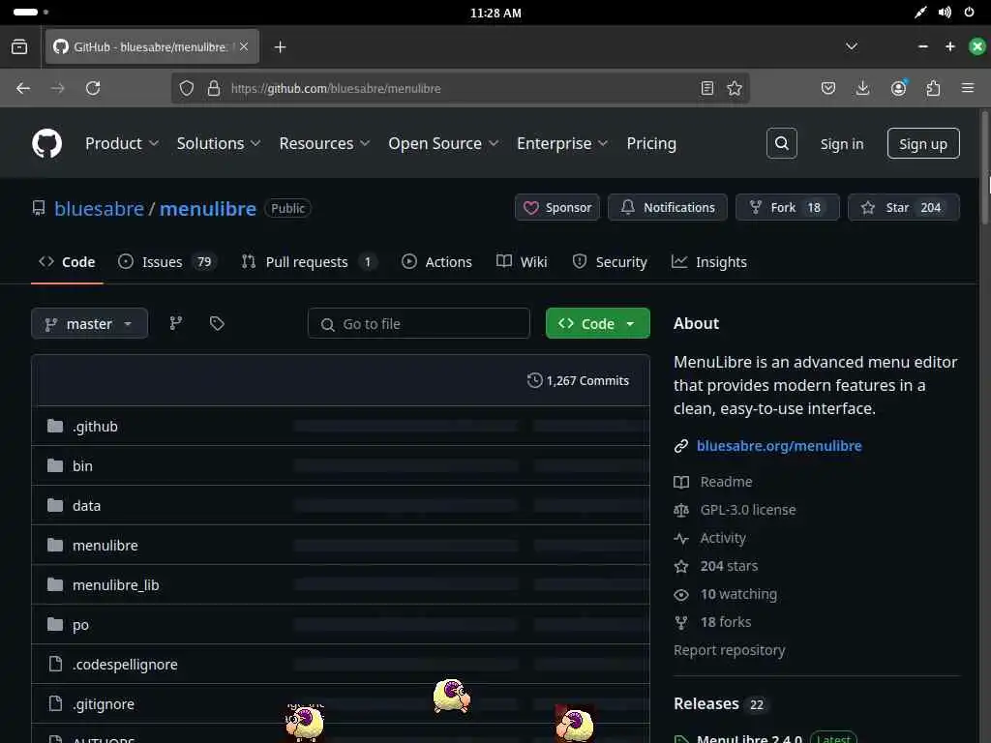Switch to the Pull requests tab
The height and width of the screenshot is (743, 991).
309,261
